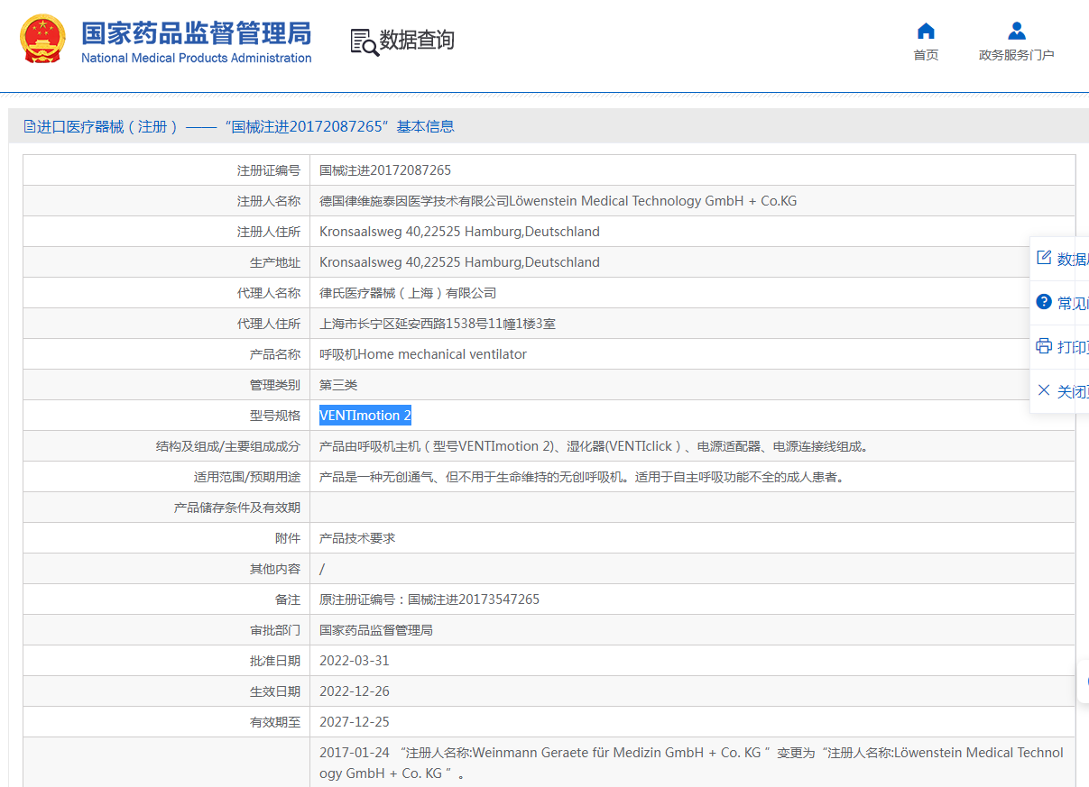Click approving department 国家药品监督管理局 value
Screen dimensions: 1089x787
tap(376, 630)
